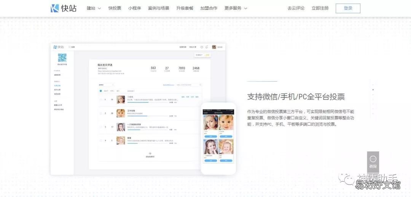Check the checkbox for the rank 1 entry
411x197 pixels.
click(101, 99)
